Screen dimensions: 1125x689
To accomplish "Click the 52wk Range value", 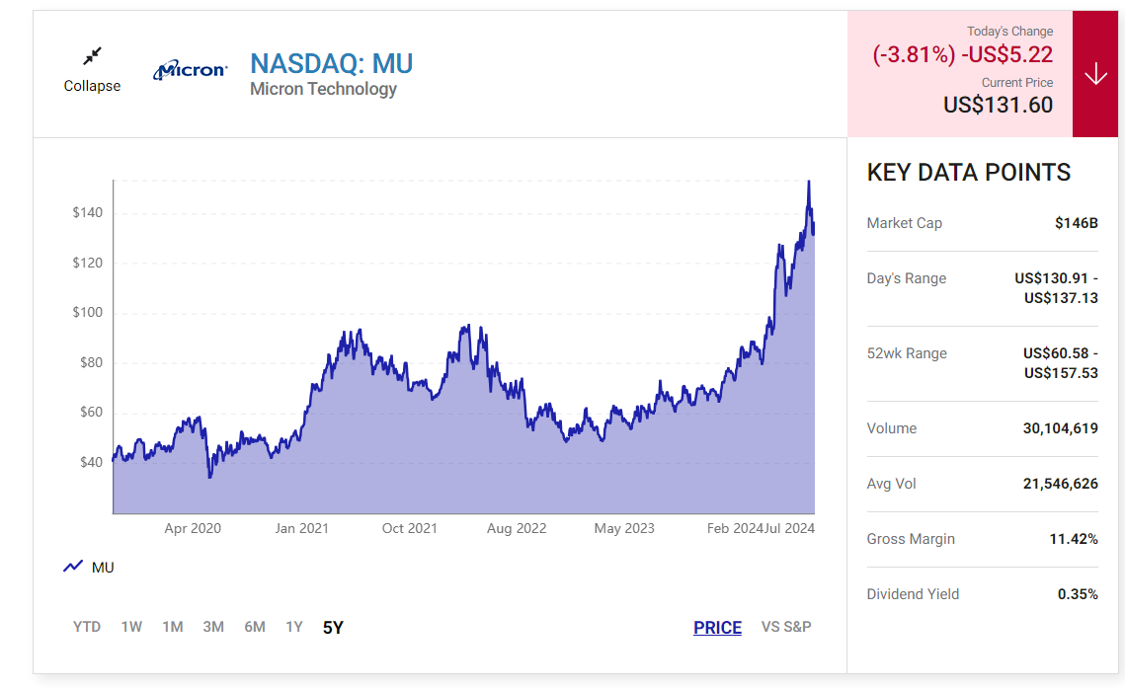I will pyautogui.click(x=1061, y=363).
